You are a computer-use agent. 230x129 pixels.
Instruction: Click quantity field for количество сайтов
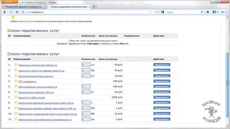pos(86,64)
